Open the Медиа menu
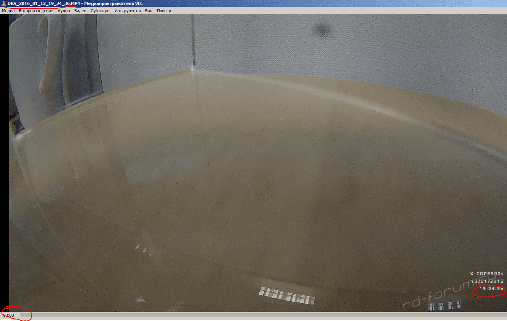 point(8,11)
